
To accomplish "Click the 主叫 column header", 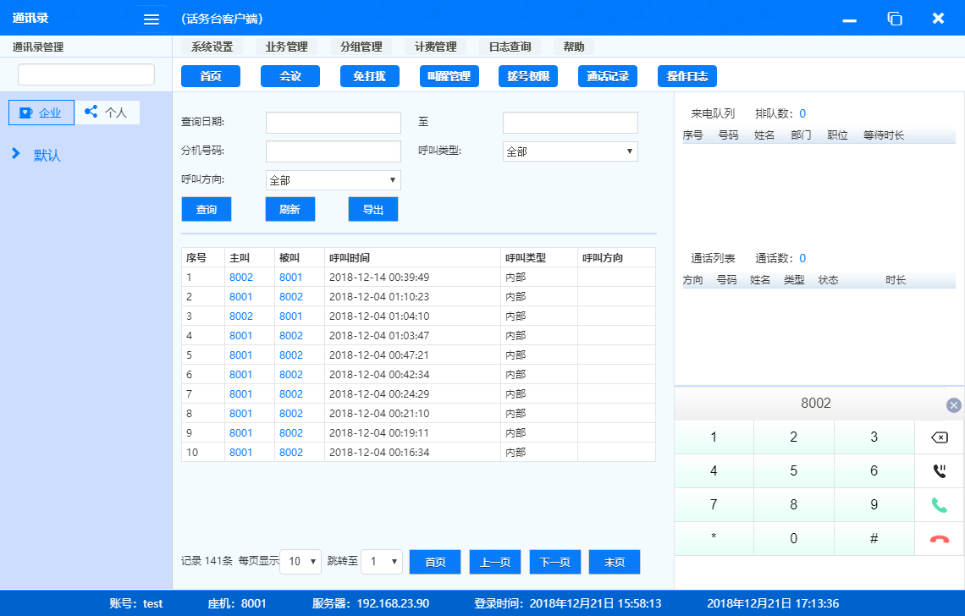I will (240, 258).
